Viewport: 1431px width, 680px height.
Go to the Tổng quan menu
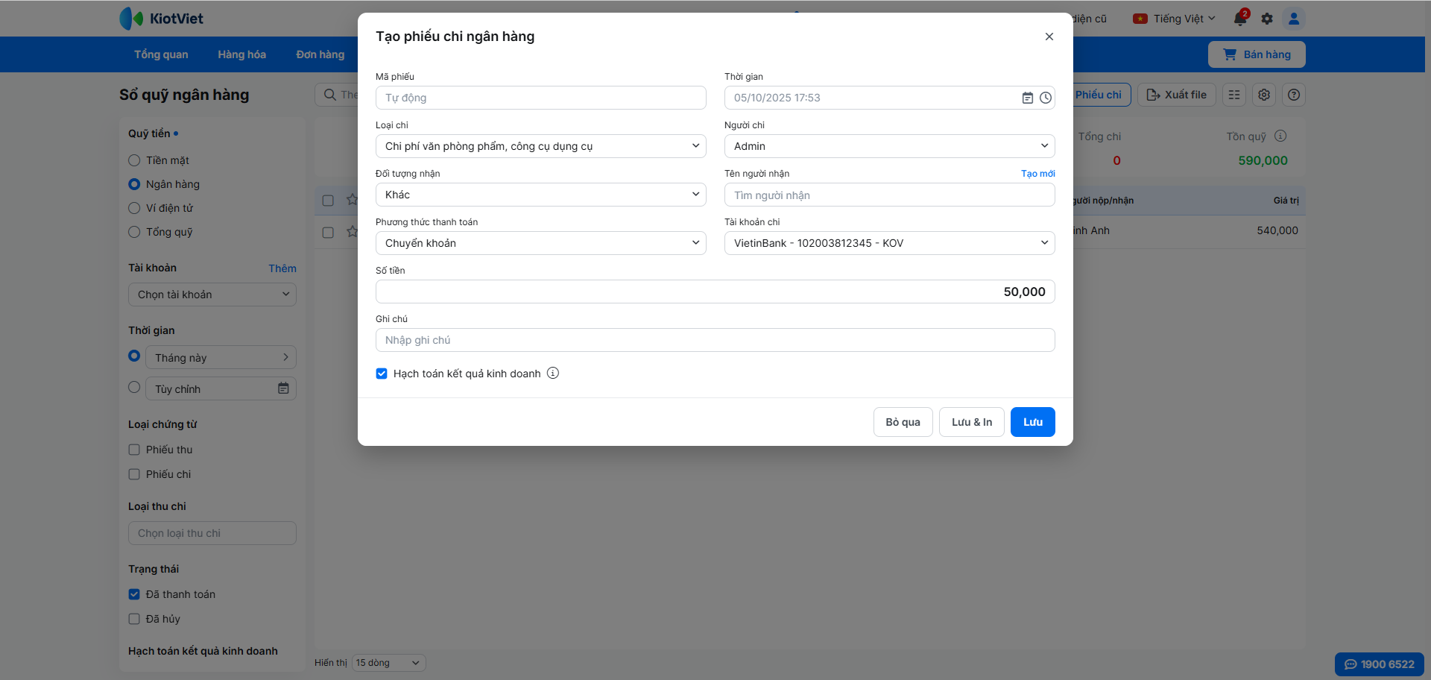161,54
